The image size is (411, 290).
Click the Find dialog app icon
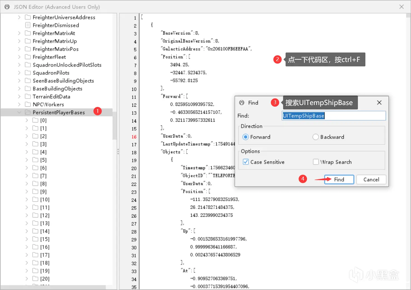coord(242,102)
